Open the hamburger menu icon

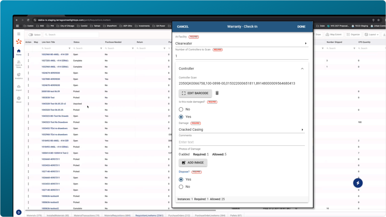point(19,34)
